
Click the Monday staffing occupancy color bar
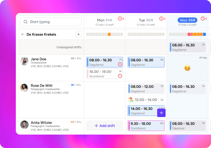click(104, 34)
